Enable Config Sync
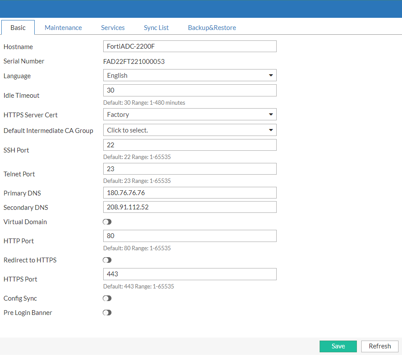The image size is (402, 361). coord(107,298)
